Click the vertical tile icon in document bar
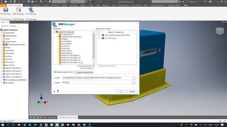The height and width of the screenshot is (127, 227). pos(41,117)
